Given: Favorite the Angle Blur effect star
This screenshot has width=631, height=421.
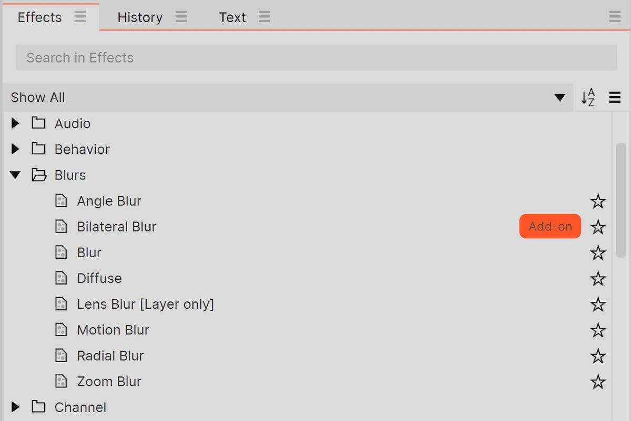Looking at the screenshot, I should [x=598, y=202].
